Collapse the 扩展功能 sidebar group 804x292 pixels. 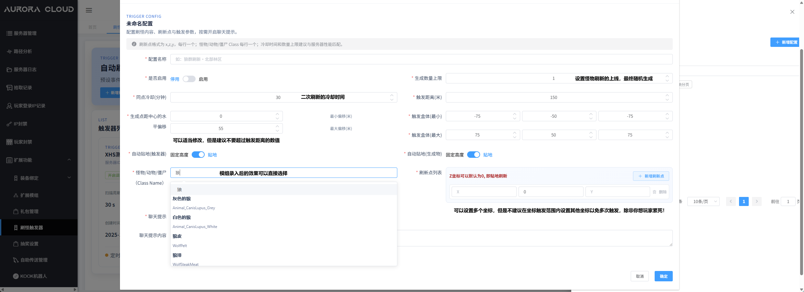(x=69, y=160)
